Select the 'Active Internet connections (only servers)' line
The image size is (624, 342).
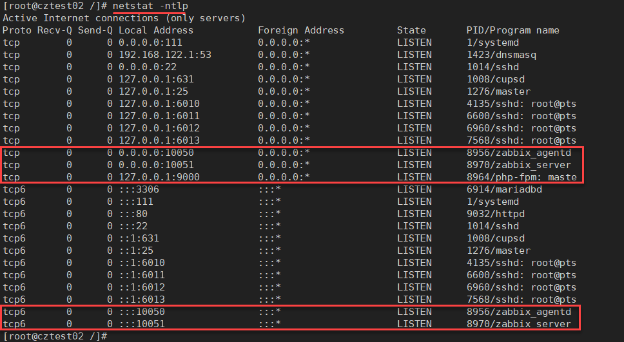pos(124,18)
